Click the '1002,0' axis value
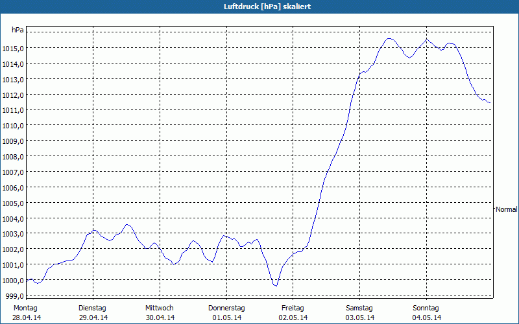 [13, 250]
